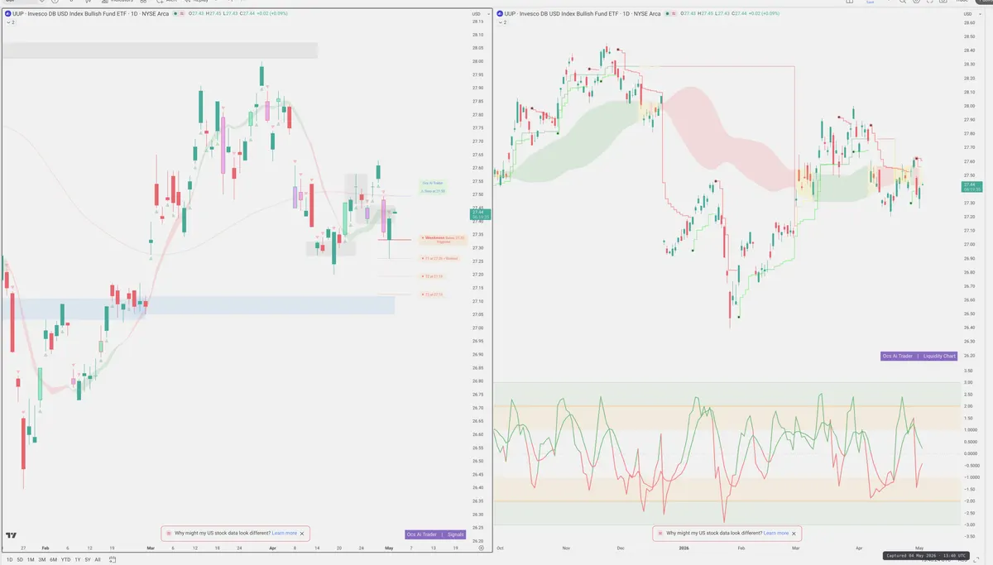
Task: Click the UUP symbol logo in left chart
Action: [x=7, y=14]
